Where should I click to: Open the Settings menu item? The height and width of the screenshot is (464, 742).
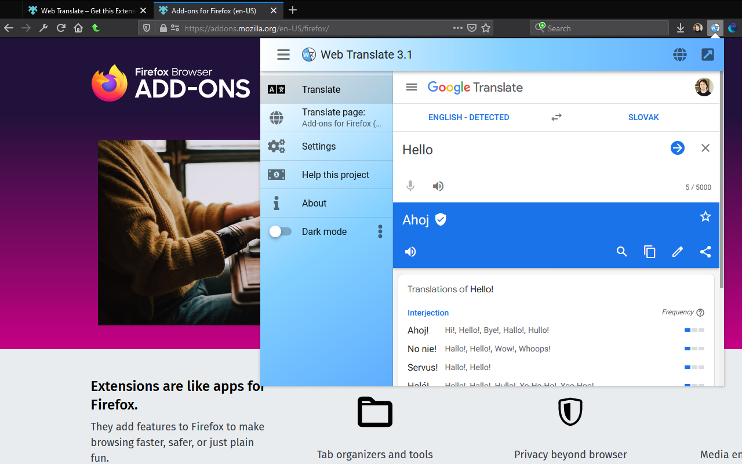coord(326,146)
